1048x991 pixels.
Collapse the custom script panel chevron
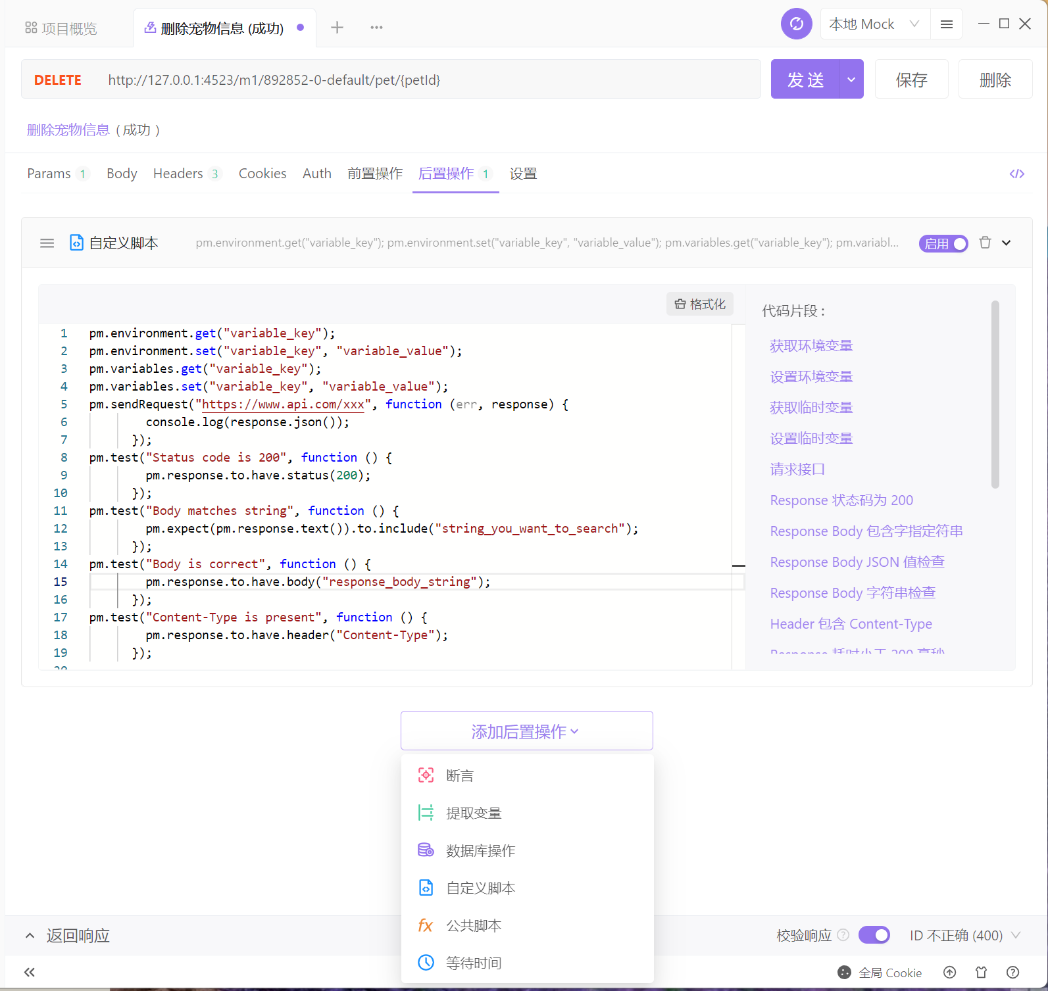[x=1006, y=243]
